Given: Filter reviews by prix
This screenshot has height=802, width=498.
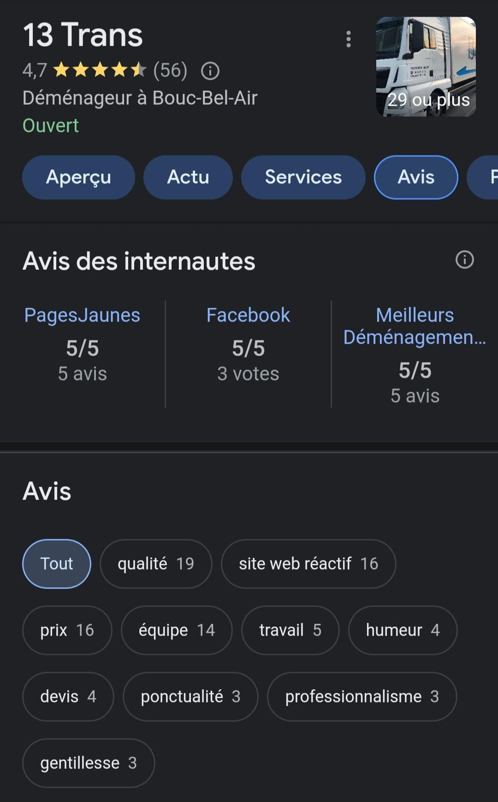Looking at the screenshot, I should coord(67,630).
